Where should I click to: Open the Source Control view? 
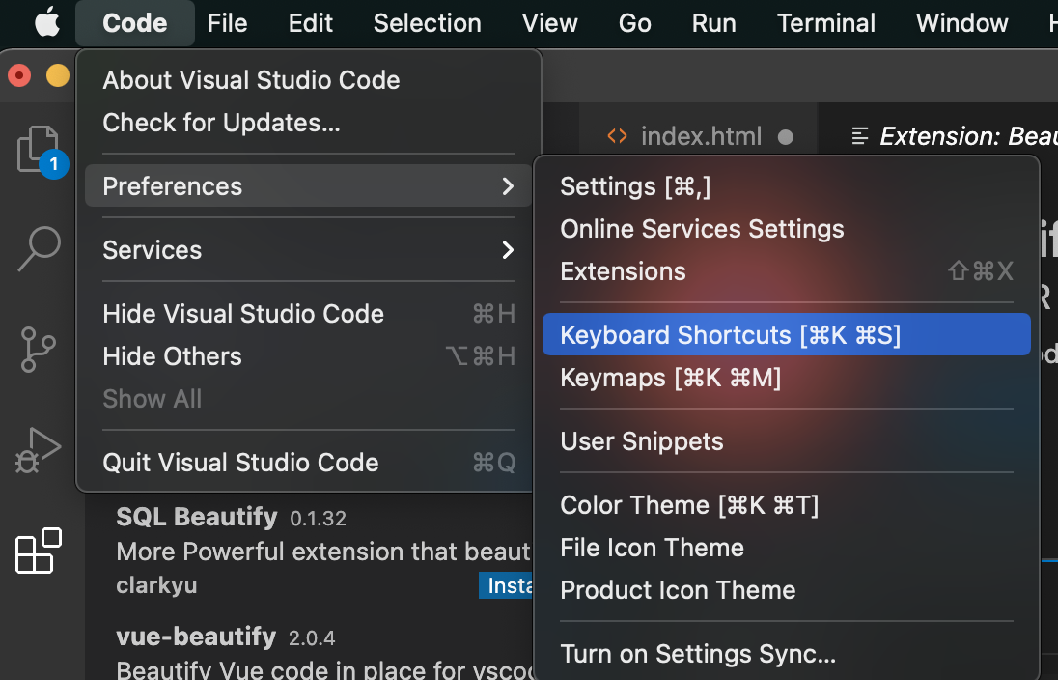click(x=39, y=349)
